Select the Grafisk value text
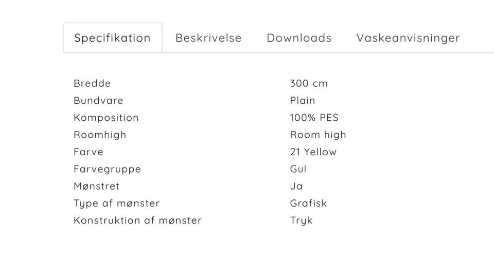Image resolution: width=494 pixels, height=260 pixels. (308, 203)
